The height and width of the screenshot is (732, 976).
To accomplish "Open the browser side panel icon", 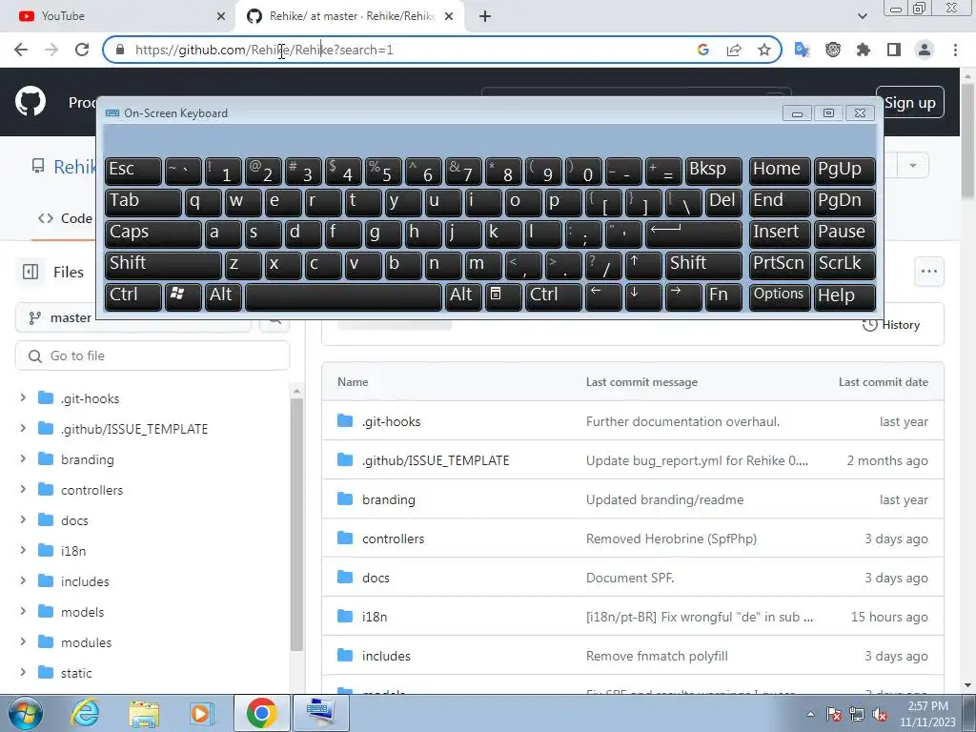I will (894, 50).
